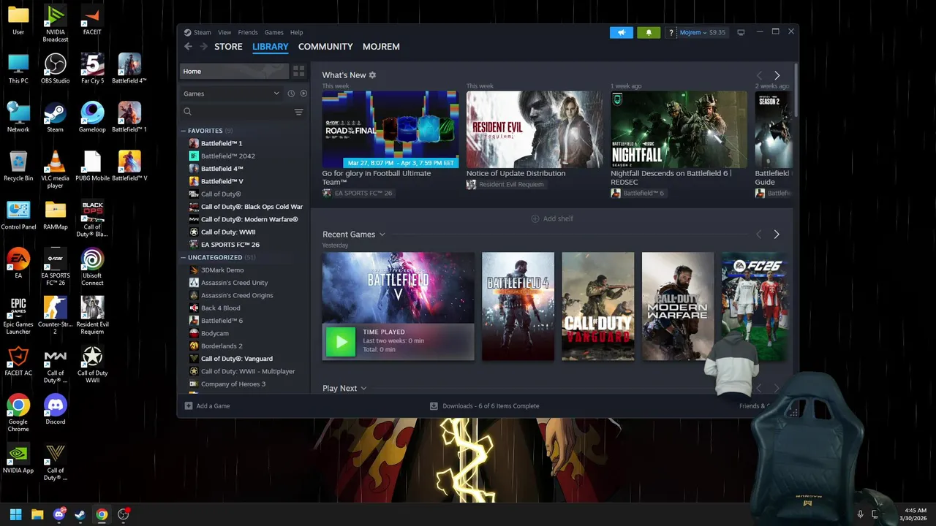Collapse the FAVORITES category
936x526 pixels.
(184, 131)
